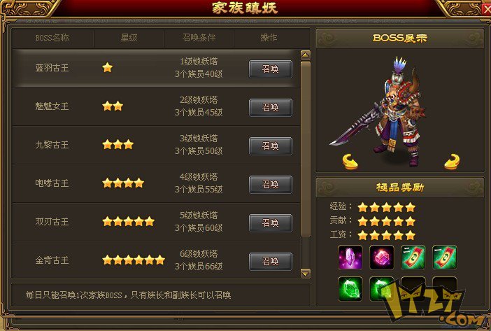Summon 蓝羽古王 with its 召唤 button
The width and height of the screenshot is (491, 331).
(x=271, y=69)
